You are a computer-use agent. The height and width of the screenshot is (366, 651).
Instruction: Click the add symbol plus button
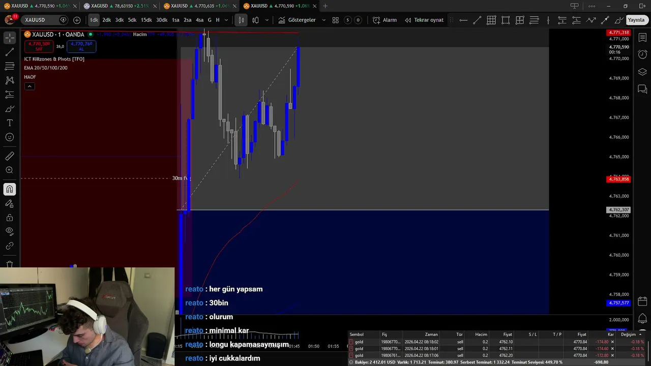point(77,20)
